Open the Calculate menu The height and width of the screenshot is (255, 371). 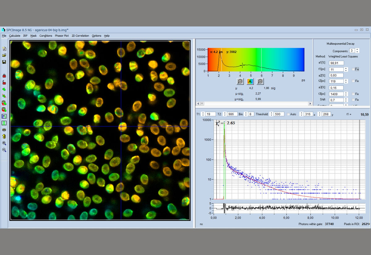(15, 36)
